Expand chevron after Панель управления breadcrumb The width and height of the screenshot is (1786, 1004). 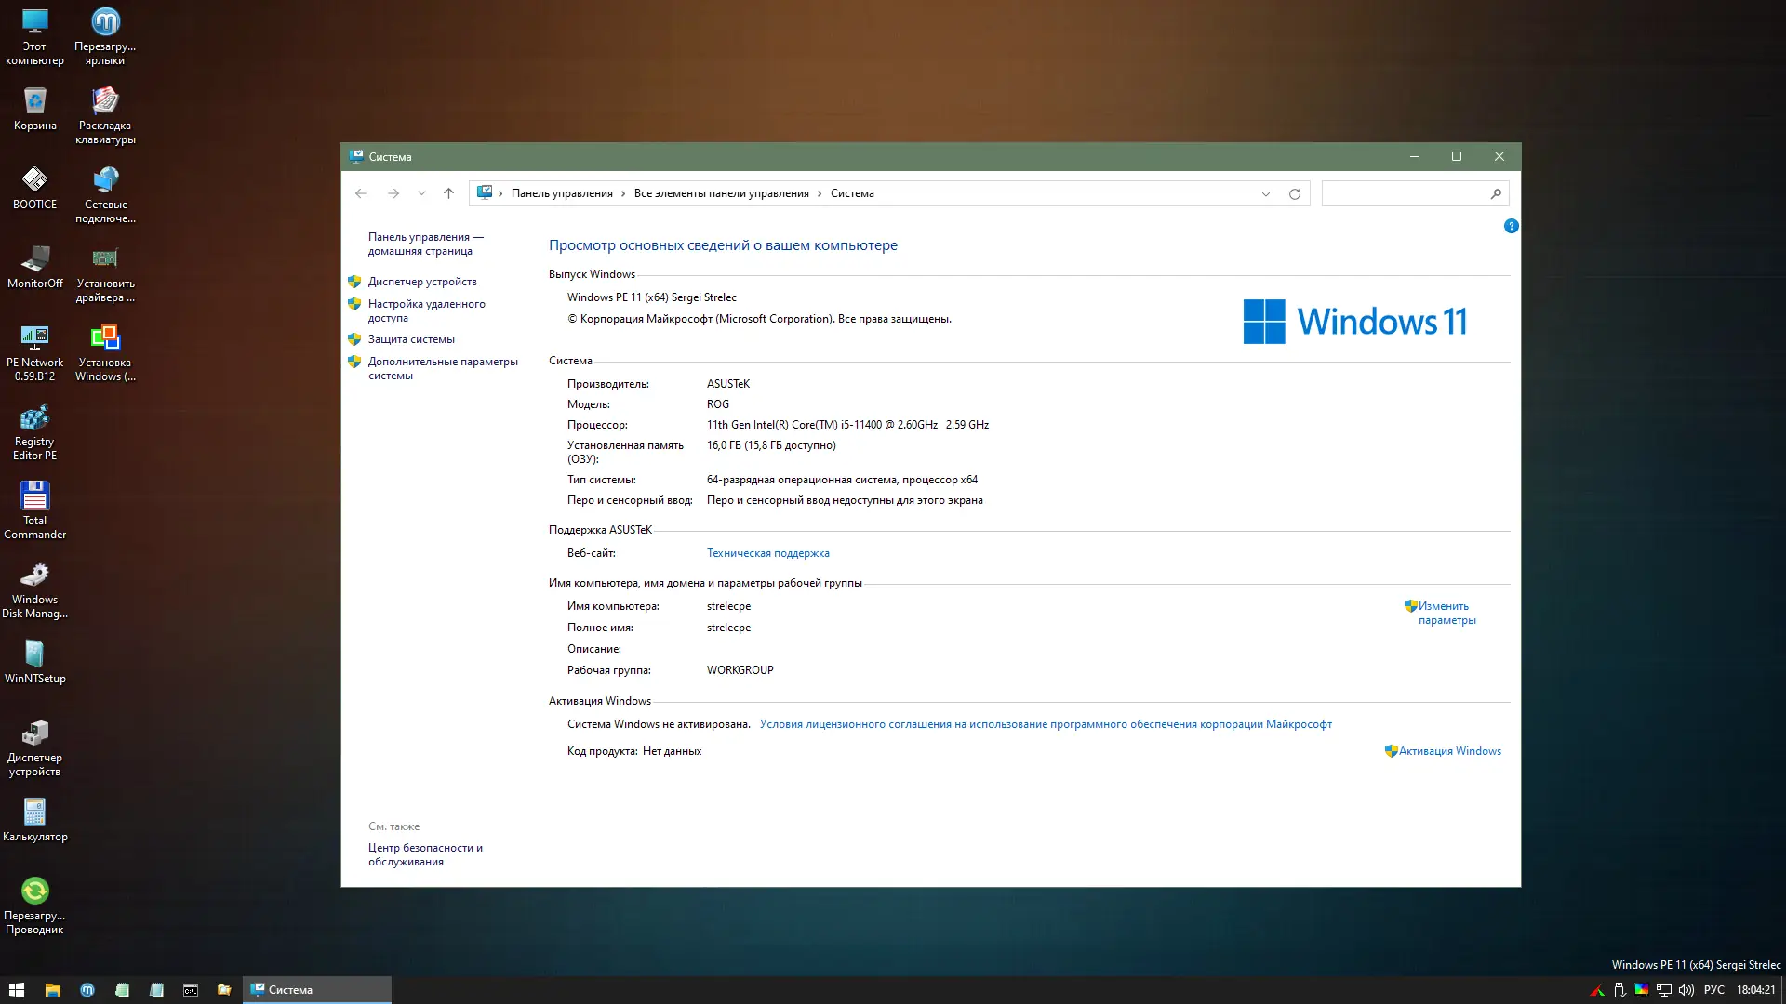623,193
